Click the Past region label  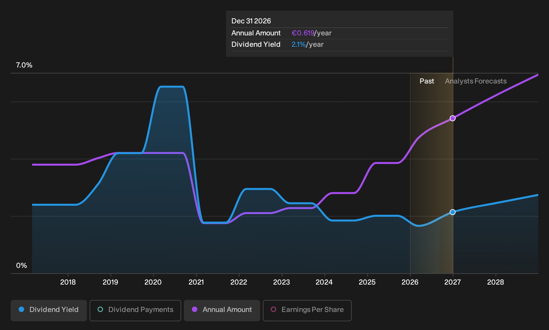pos(427,81)
